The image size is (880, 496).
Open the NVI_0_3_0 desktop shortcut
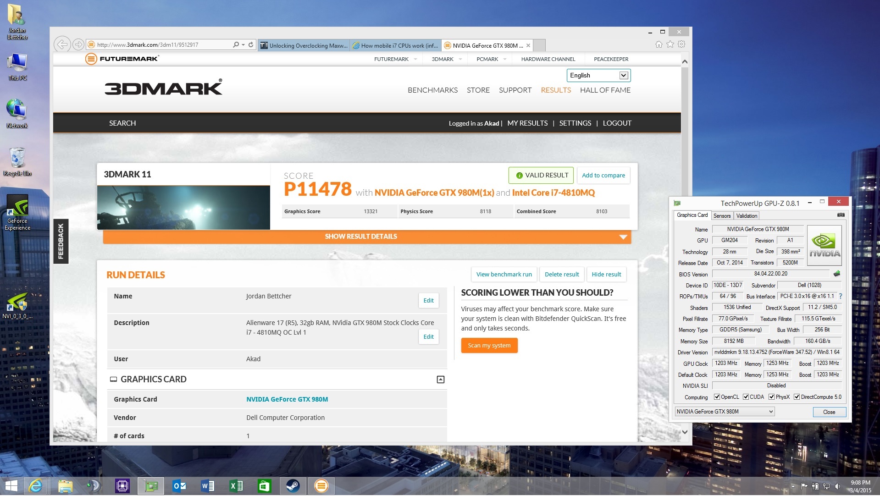pos(17,305)
